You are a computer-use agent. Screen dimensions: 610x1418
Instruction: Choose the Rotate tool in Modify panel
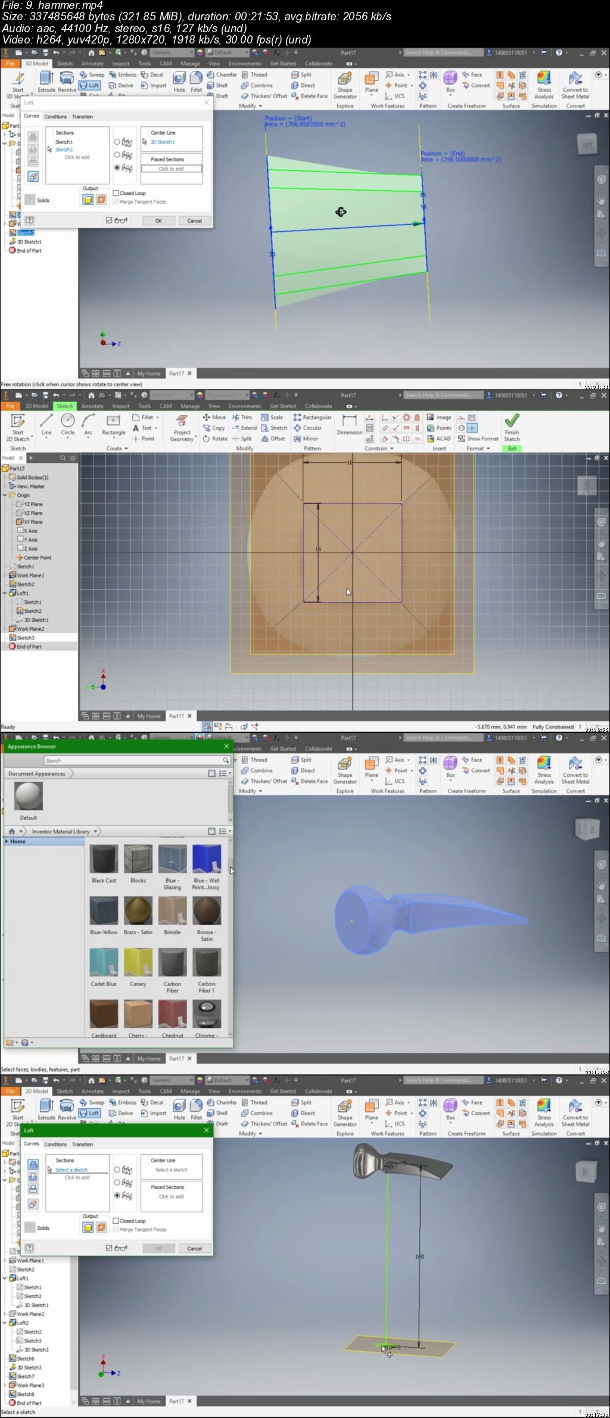[215, 439]
